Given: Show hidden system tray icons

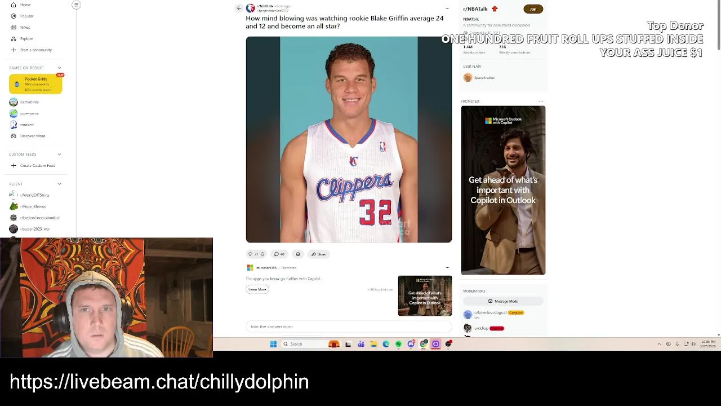Looking at the screenshot, I should tap(659, 344).
